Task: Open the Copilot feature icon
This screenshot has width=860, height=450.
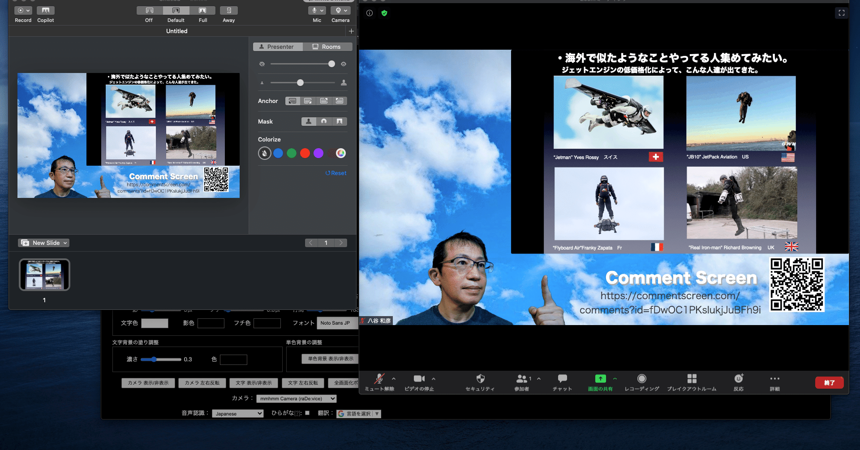Action: (x=45, y=10)
